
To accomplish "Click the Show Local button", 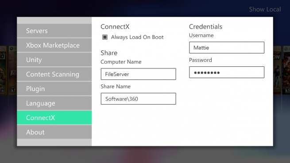I will click(x=265, y=9).
